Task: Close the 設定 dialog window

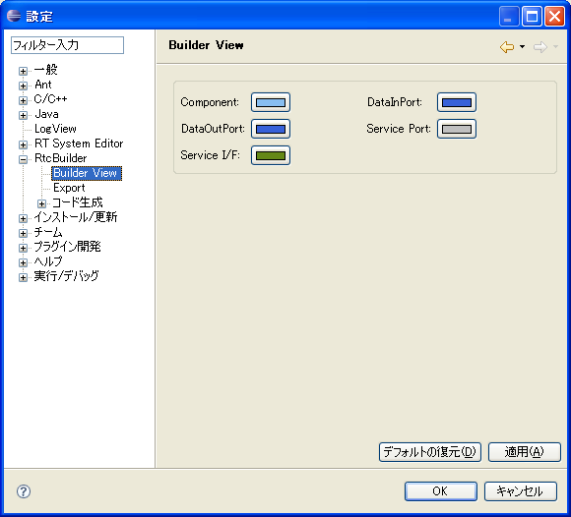Action: tap(554, 17)
